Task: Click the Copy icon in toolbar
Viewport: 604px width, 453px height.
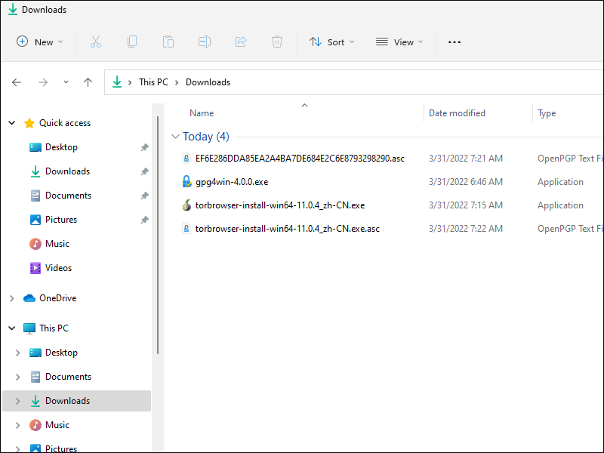Action: pyautogui.click(x=132, y=42)
